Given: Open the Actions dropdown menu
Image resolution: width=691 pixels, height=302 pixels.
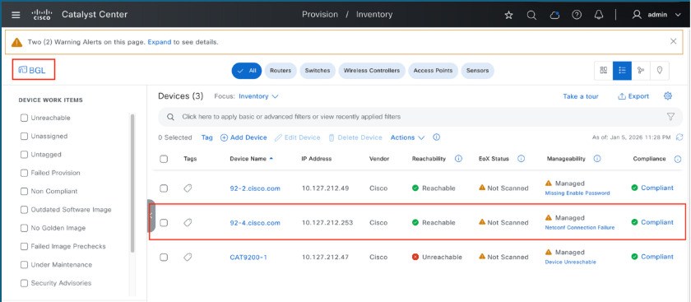Looking at the screenshot, I should pos(408,137).
